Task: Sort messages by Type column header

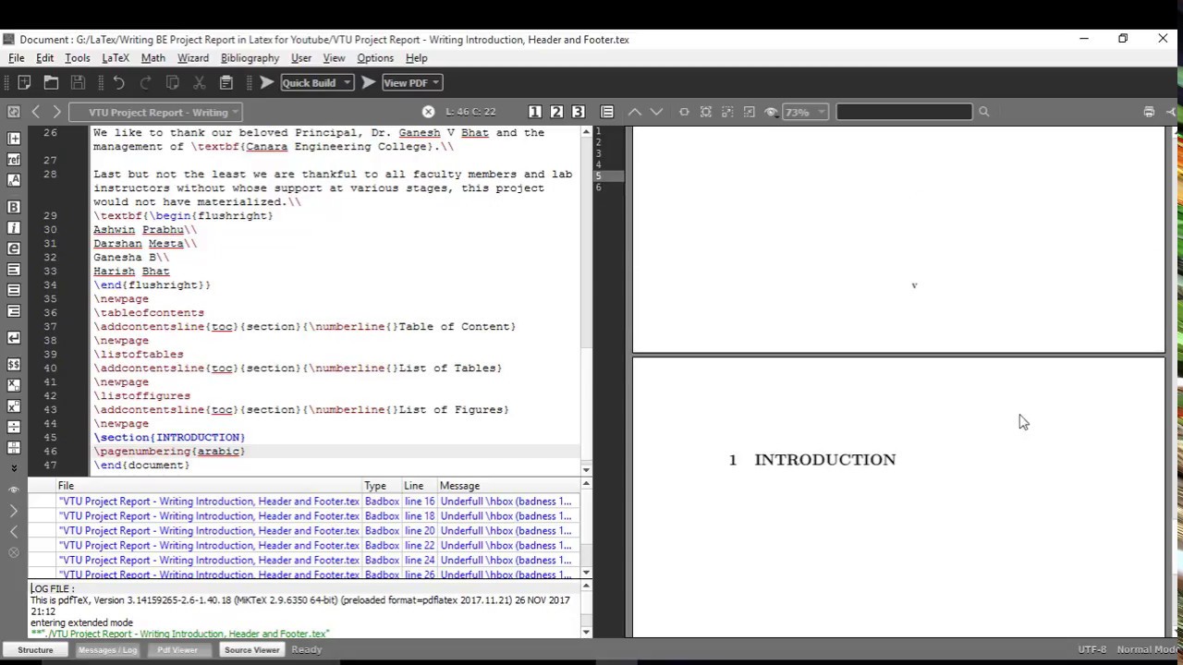Action: (381, 486)
